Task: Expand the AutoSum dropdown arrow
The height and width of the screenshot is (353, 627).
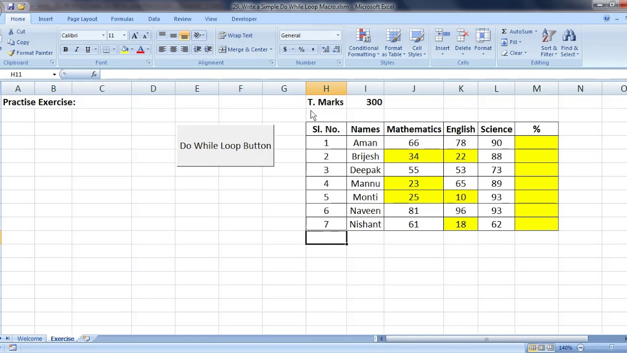Action: pyautogui.click(x=536, y=31)
